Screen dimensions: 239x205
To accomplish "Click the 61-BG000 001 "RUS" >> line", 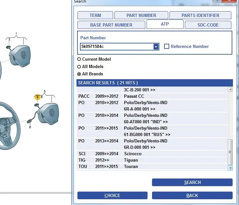I will [x=147, y=134].
